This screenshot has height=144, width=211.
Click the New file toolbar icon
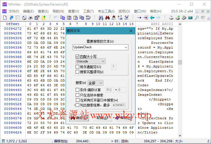tap(5, 17)
